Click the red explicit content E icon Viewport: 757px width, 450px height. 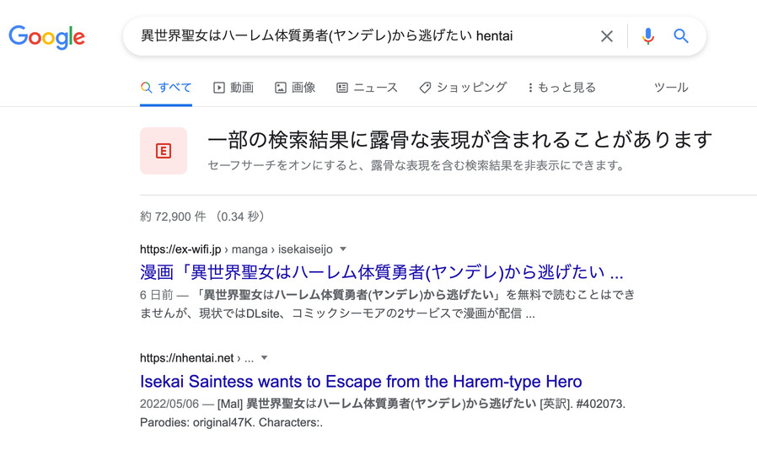pos(164,151)
